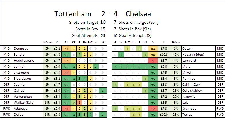
Task: Select Dempsey's minutes cell showing 74
Action: [x=66, y=49]
